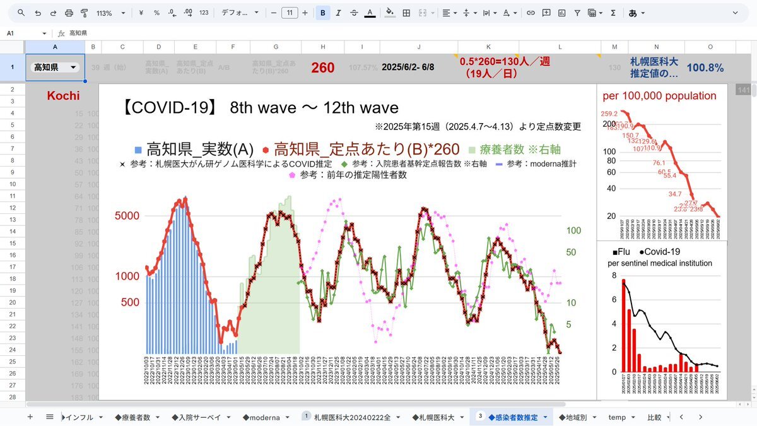Screen dimensions: 757x426
Task: Open the text wrapping dropdown
Action: (489, 13)
